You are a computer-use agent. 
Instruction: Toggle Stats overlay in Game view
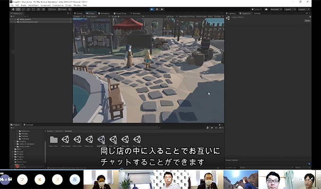click(210, 17)
